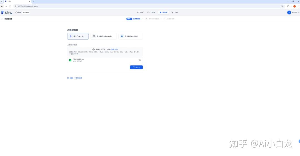Click the 选择文件 upload link
Image resolution: width=300 pixels, height=156 pixels.
click(114, 49)
